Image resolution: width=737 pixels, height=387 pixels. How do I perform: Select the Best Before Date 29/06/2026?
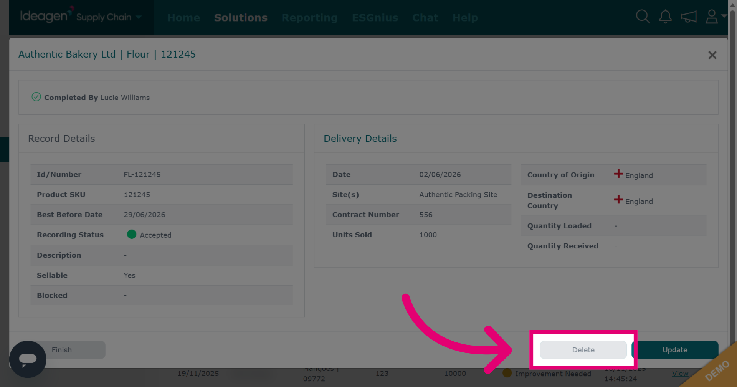click(x=144, y=215)
